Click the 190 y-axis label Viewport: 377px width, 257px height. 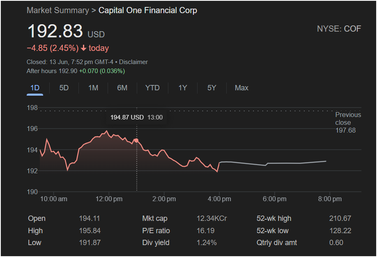(32, 192)
